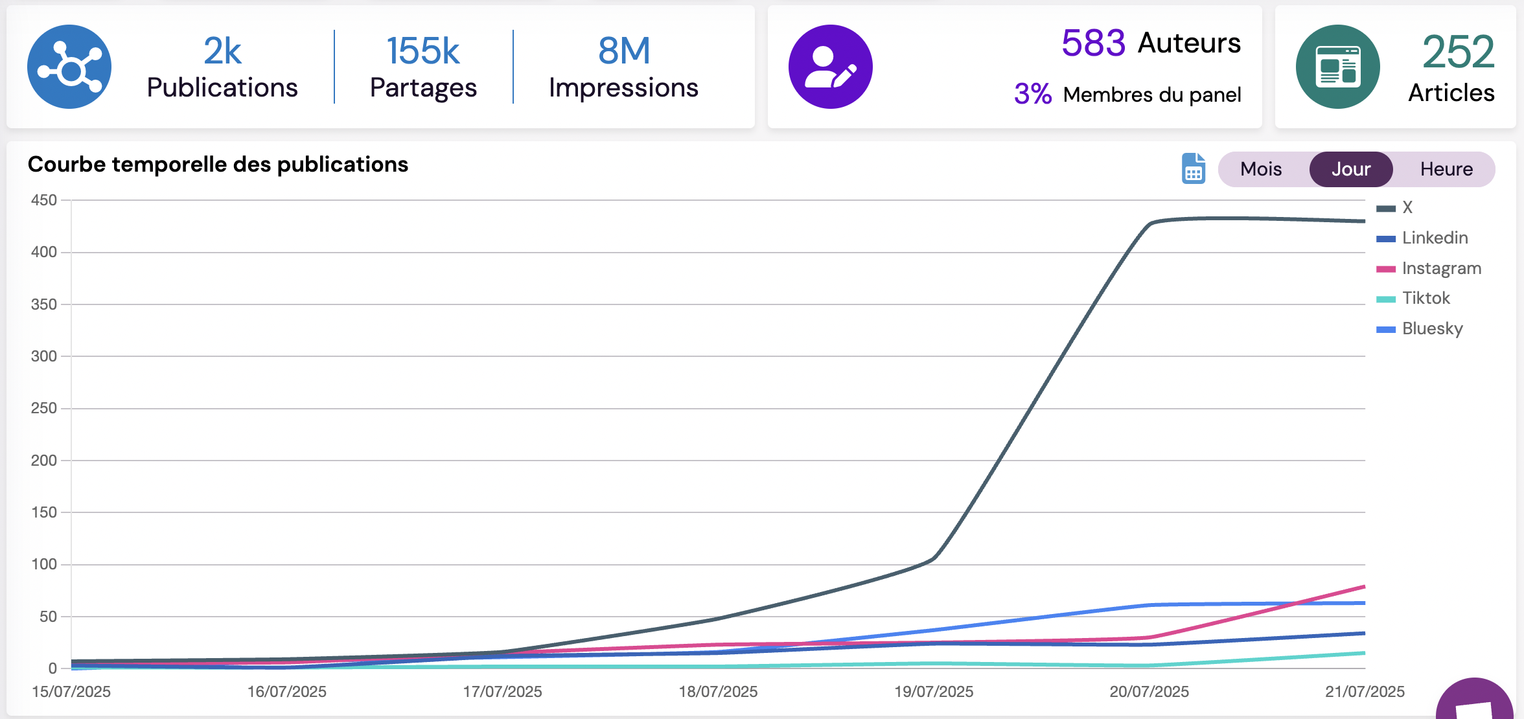Hide the Linkedin series via legend
Image resolution: width=1524 pixels, height=719 pixels.
(x=1434, y=238)
